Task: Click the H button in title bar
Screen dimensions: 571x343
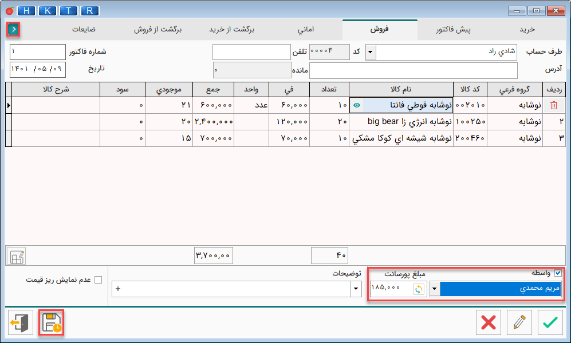Action: pos(27,10)
